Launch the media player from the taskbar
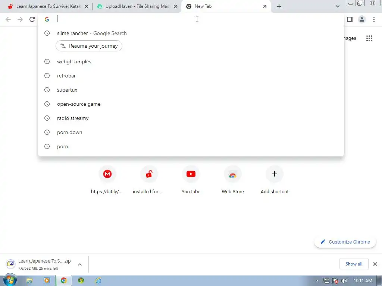 tap(47, 281)
